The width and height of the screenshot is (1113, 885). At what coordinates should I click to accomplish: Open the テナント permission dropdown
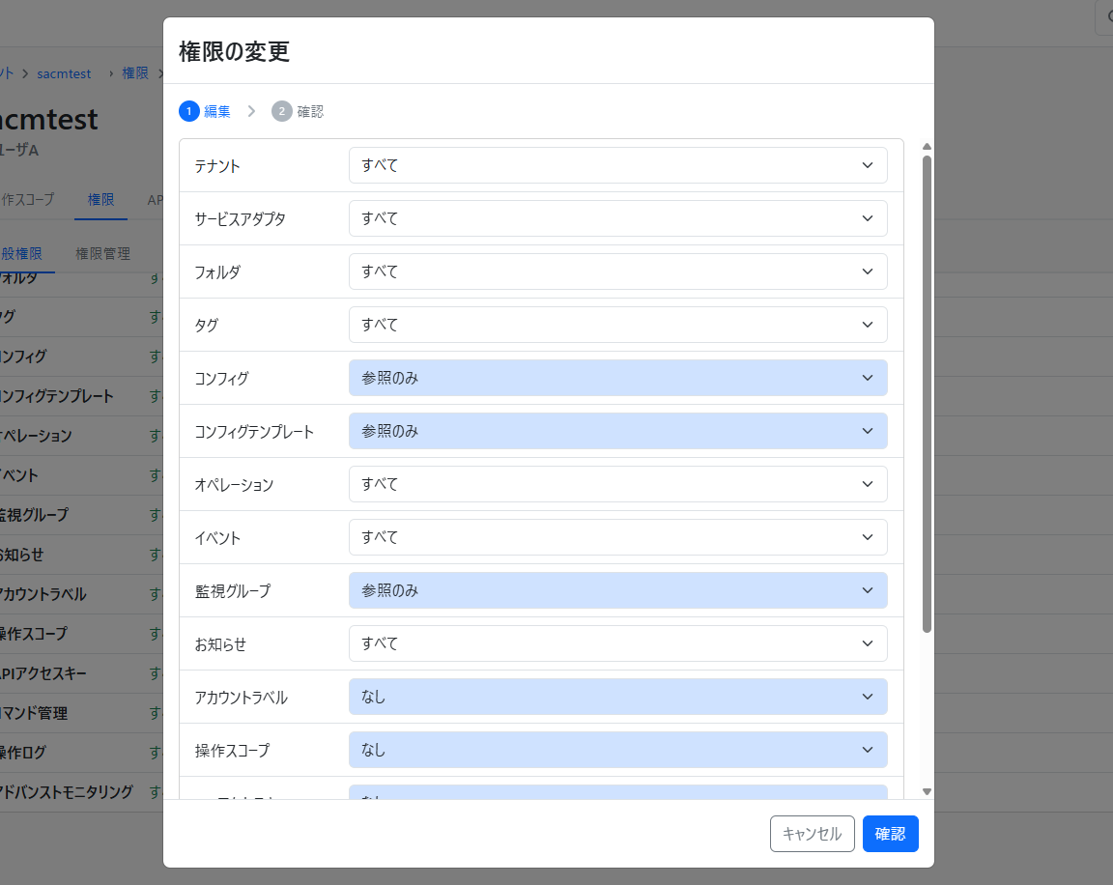[617, 165]
